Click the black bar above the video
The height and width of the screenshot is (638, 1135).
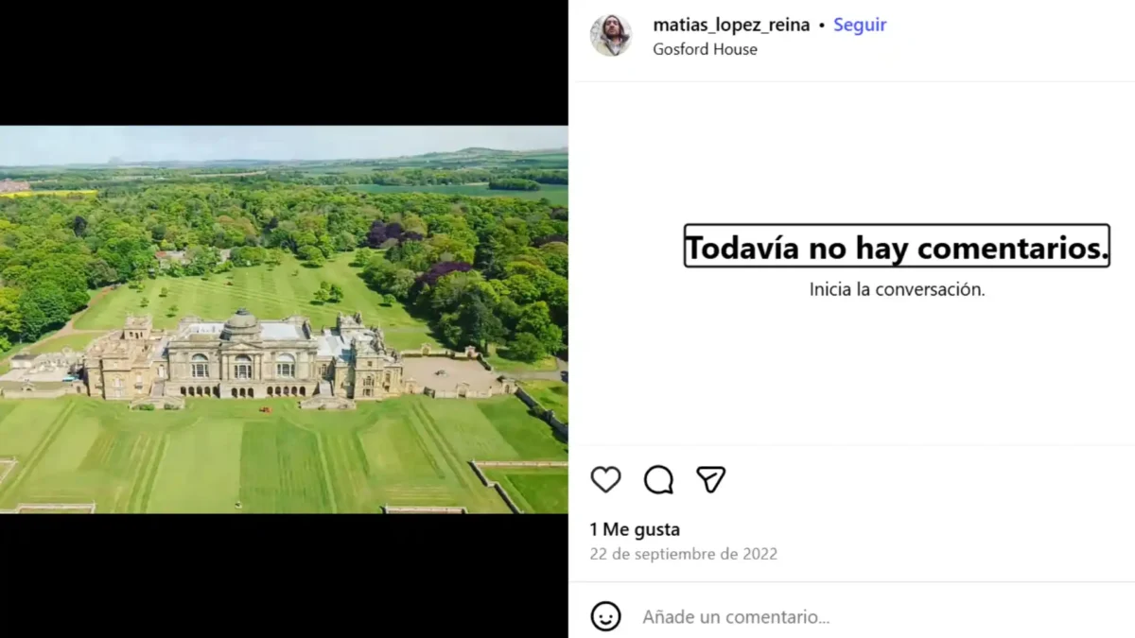[x=284, y=62]
